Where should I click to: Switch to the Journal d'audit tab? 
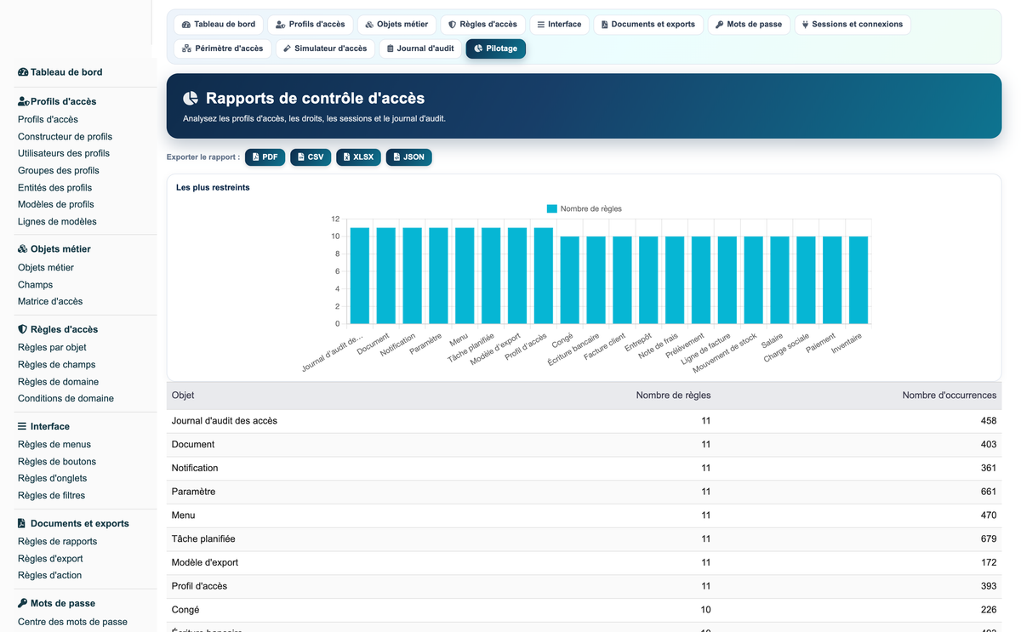[420, 48]
